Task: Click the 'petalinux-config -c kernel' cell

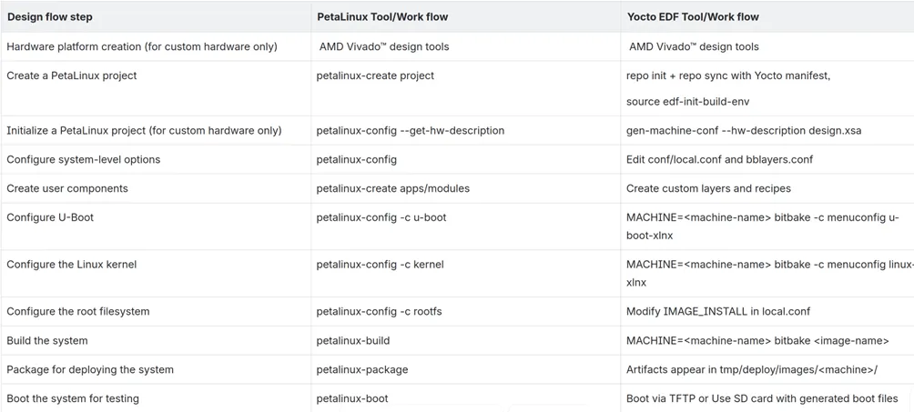Action: pos(380,265)
